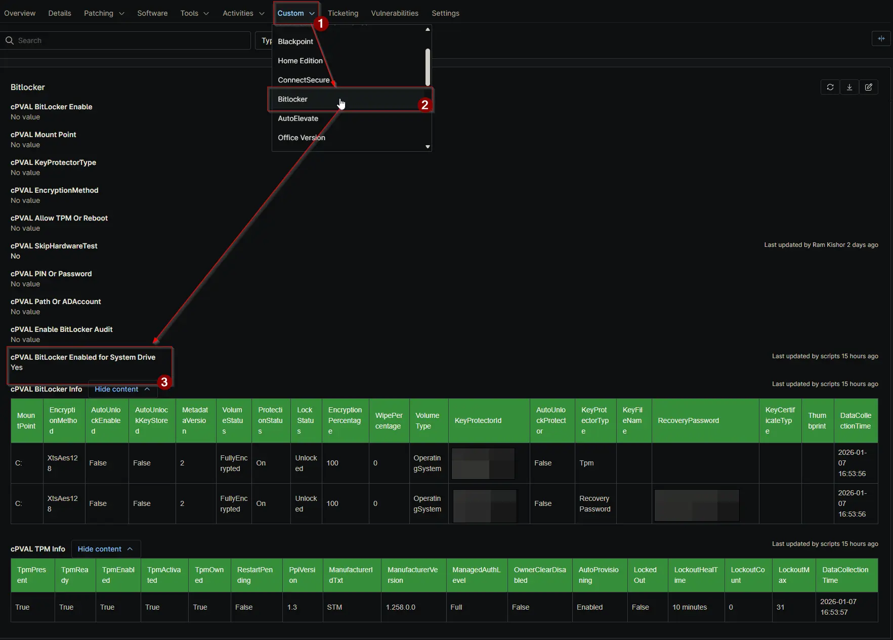Click the refresh icon in Bitlocker section
The height and width of the screenshot is (640, 893).
(x=830, y=87)
